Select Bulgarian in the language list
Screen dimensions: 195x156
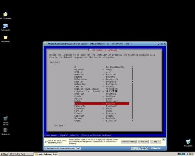102,84
